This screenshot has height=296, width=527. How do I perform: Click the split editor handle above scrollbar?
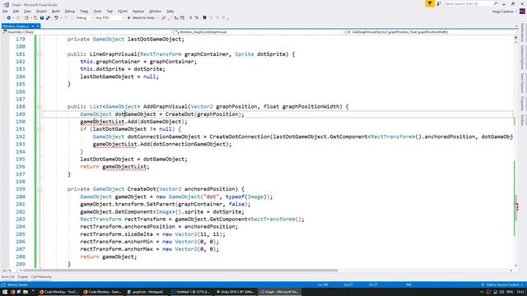pos(516,38)
